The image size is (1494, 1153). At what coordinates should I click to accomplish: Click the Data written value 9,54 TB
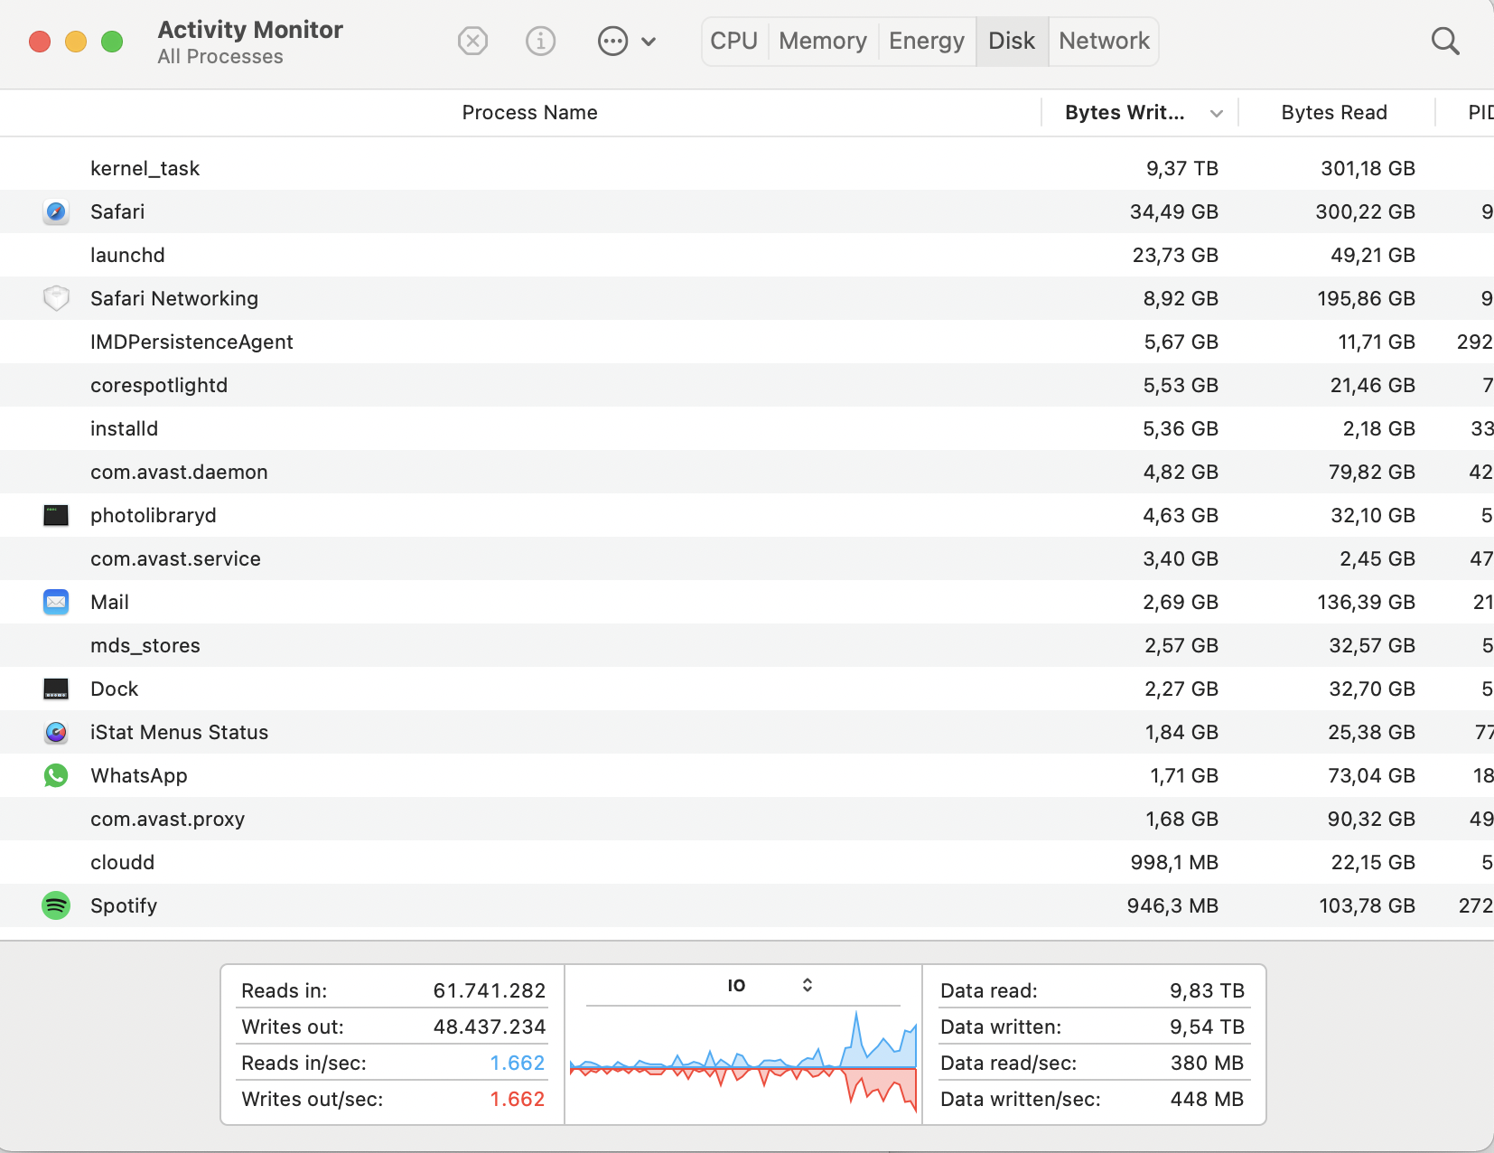pos(1208,1026)
